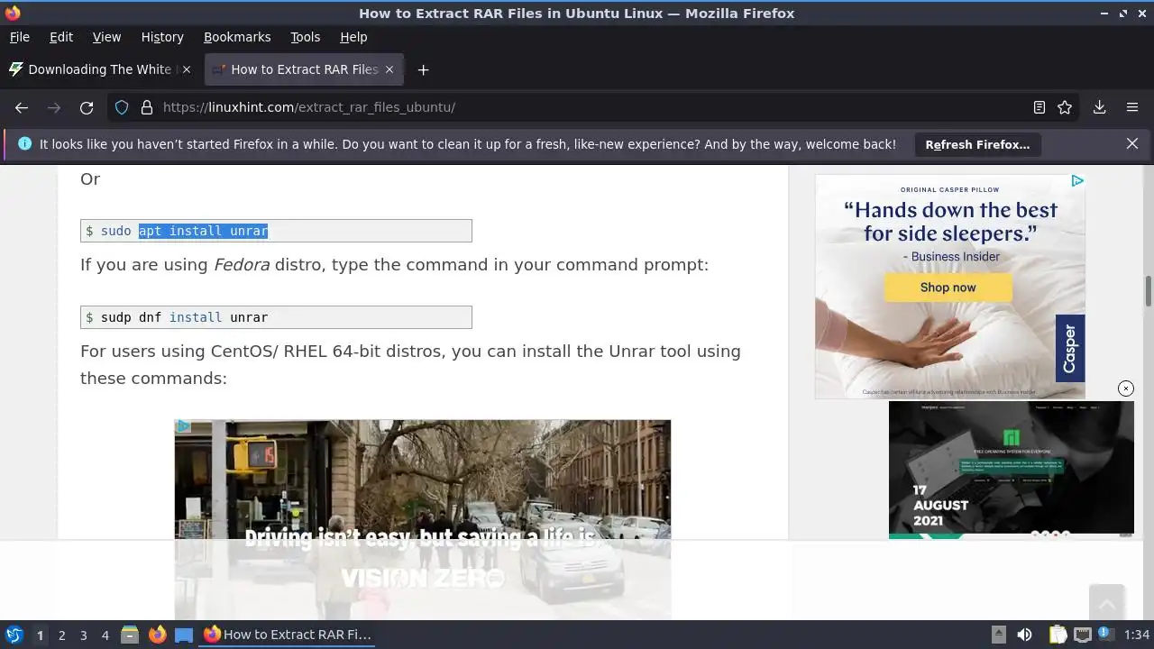Click the word Fedora in the article
Image resolution: width=1154 pixels, height=649 pixels.
[x=242, y=265]
